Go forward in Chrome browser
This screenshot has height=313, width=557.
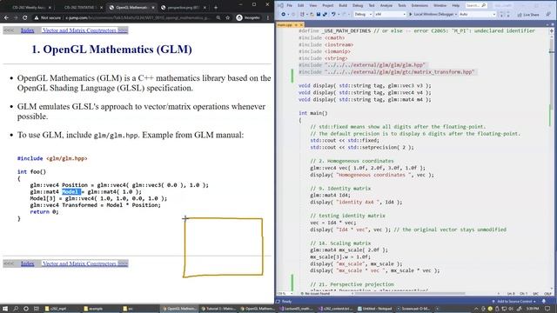point(16,17)
